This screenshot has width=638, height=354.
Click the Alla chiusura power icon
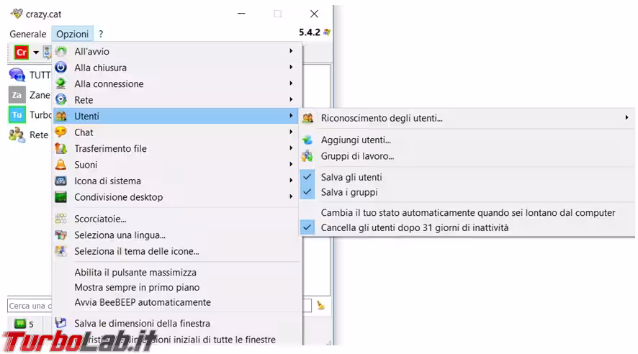(61, 68)
